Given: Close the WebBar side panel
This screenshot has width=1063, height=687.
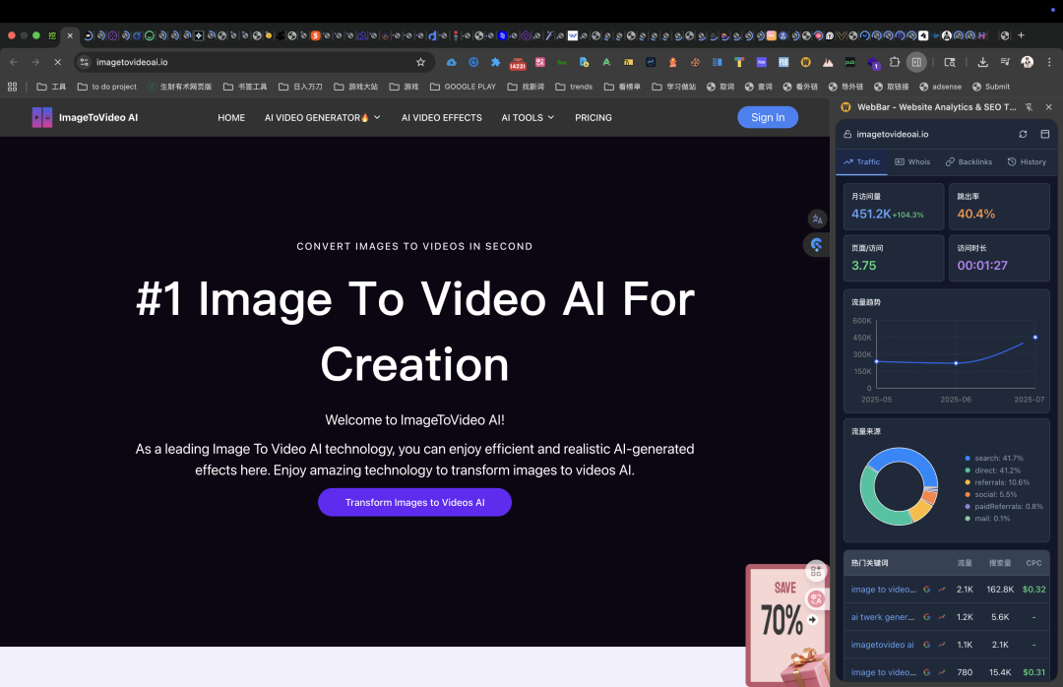Looking at the screenshot, I should [1049, 107].
